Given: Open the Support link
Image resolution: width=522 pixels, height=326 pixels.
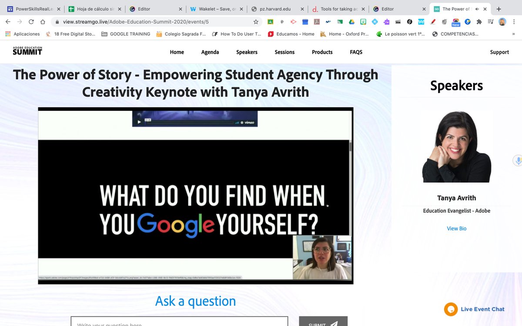Looking at the screenshot, I should coord(499,52).
